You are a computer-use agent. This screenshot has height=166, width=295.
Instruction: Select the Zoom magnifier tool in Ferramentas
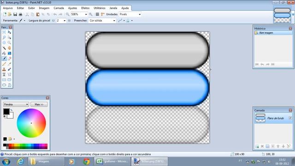tap(9, 43)
